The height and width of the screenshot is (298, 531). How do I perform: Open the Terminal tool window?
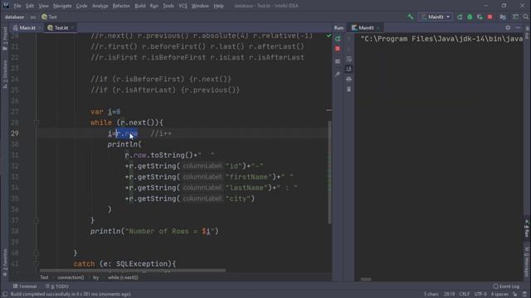pos(25,286)
